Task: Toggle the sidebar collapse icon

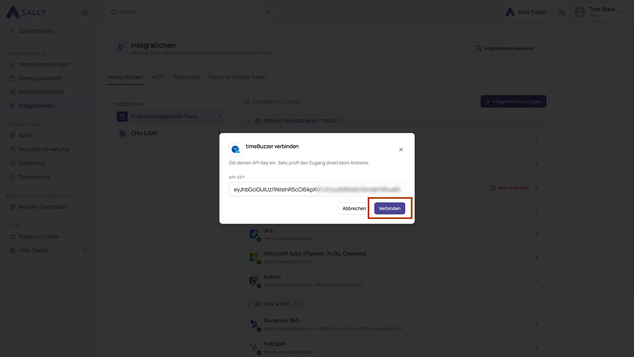Action: (84, 12)
